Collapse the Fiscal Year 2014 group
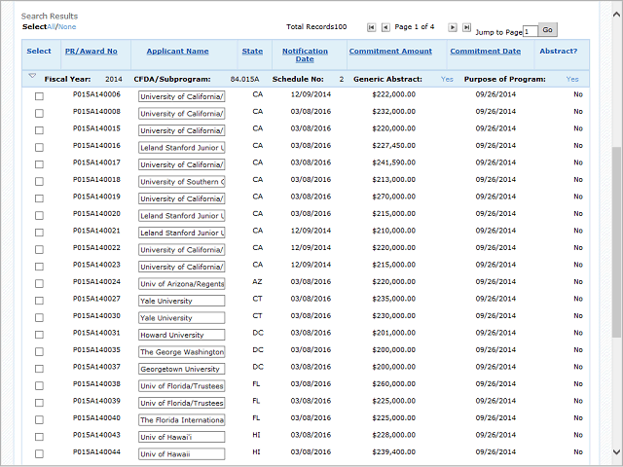Viewport: 623px width, 467px height. (32, 76)
